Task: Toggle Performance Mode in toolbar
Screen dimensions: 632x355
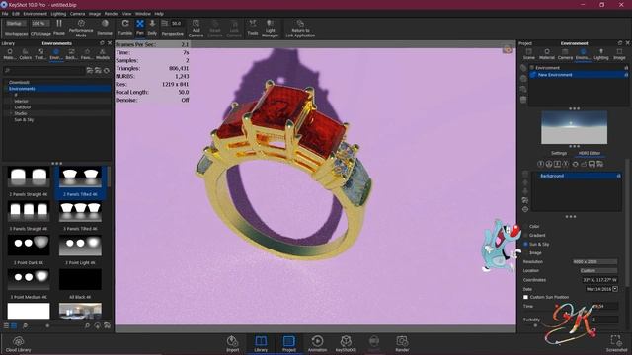Action: 81,28
